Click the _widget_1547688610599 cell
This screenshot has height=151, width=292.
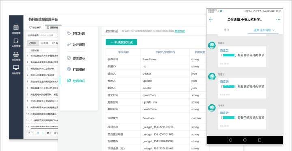click(165, 141)
